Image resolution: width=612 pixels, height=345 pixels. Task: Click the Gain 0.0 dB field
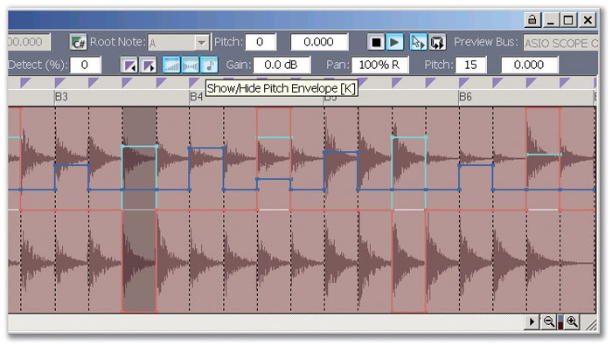282,65
